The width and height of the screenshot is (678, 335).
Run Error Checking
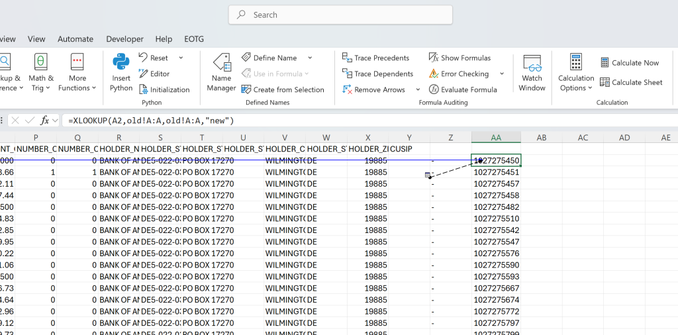point(460,74)
